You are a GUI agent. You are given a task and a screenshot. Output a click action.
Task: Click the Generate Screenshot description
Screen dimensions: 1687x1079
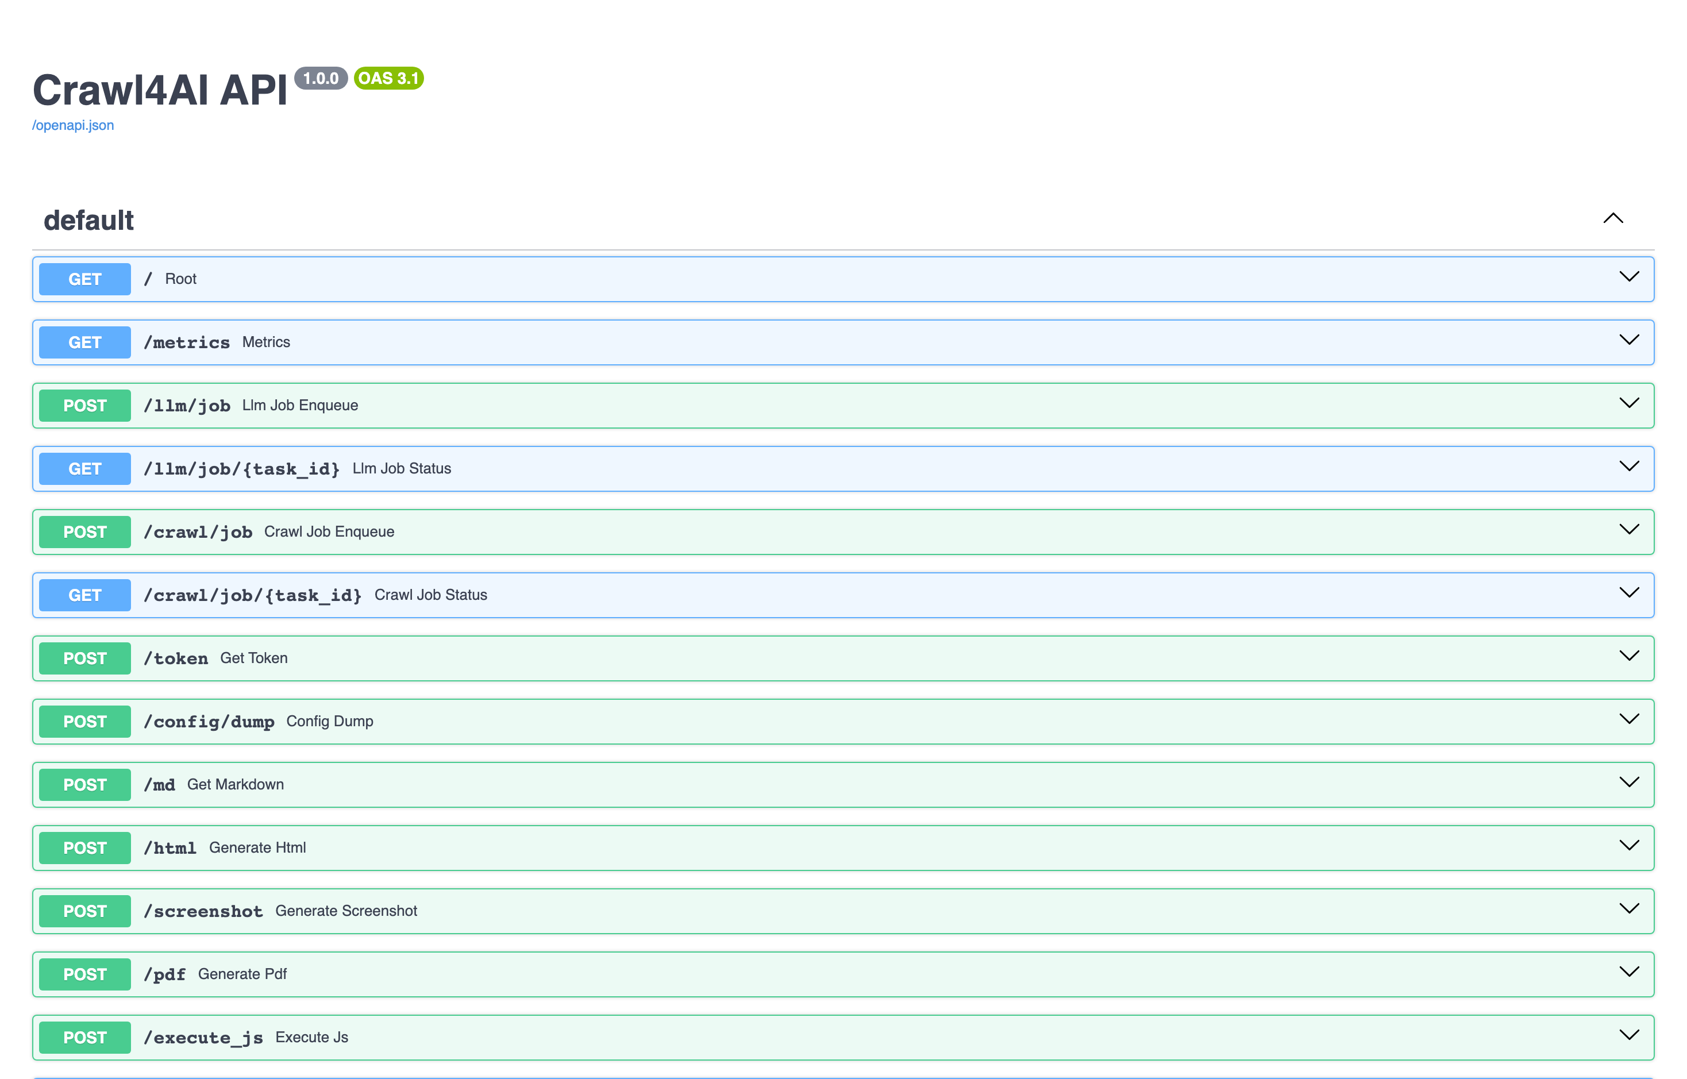[x=346, y=911]
